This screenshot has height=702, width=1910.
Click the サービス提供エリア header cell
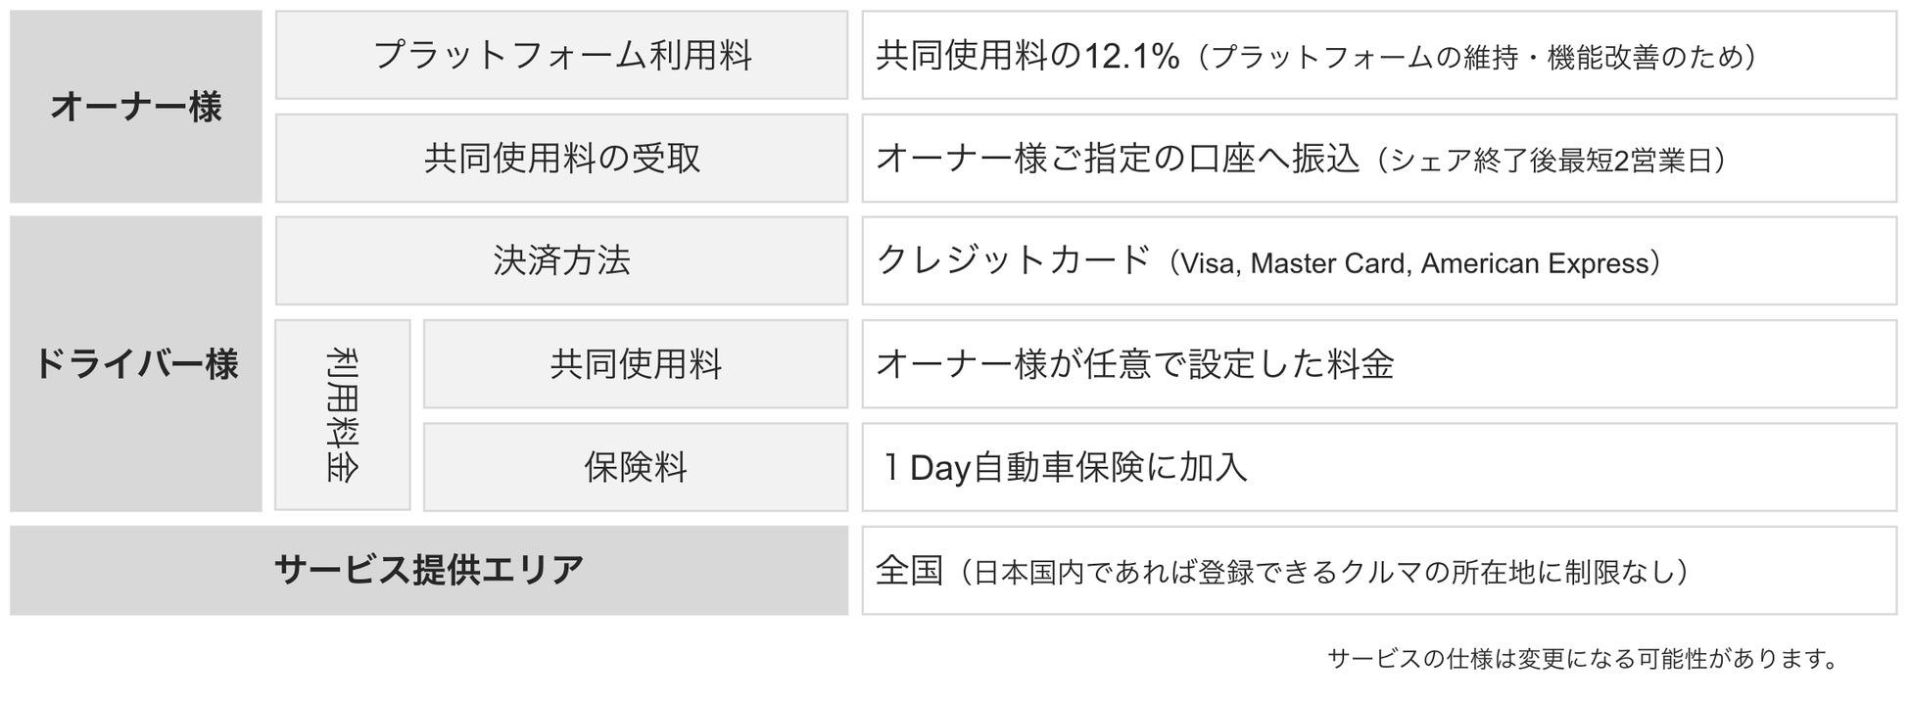(429, 570)
